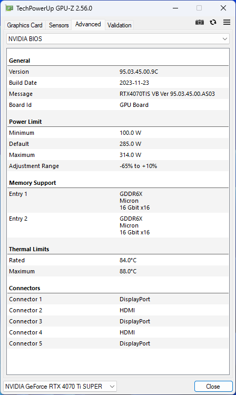
Task: Expand the NVIDIA BIOS dropdown
Action: click(118, 39)
